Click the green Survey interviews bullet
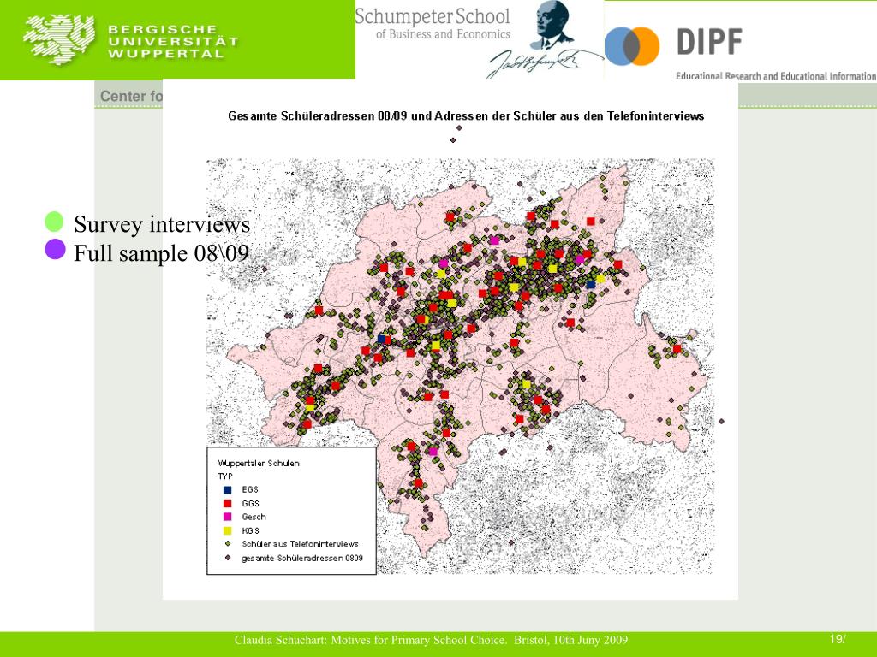 [55, 222]
